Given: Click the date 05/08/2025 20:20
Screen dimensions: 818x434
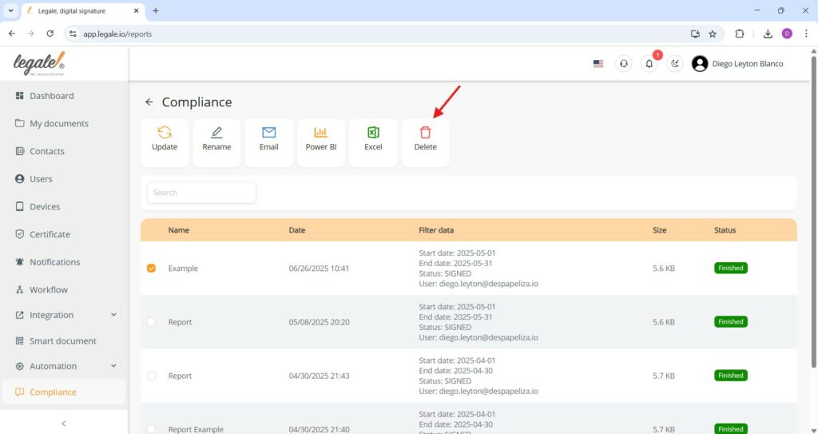Looking at the screenshot, I should click(x=319, y=322).
